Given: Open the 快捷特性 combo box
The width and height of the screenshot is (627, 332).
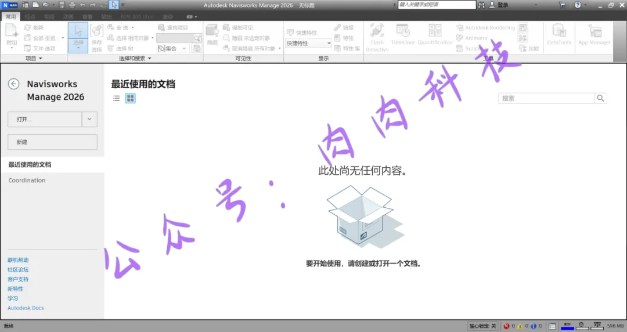Looking at the screenshot, I should 308,43.
